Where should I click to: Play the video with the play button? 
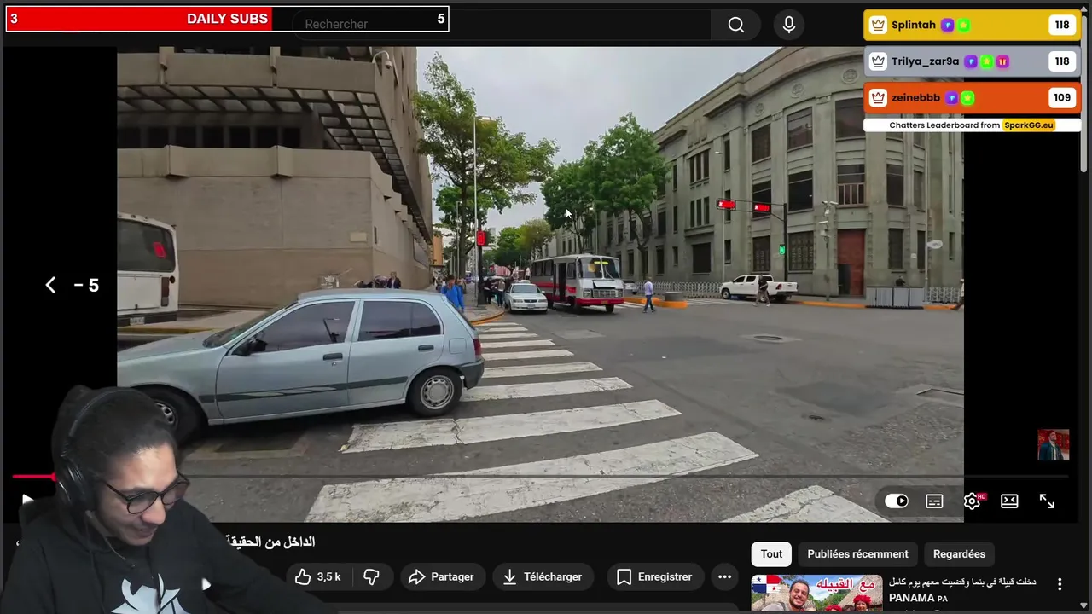[x=26, y=500]
